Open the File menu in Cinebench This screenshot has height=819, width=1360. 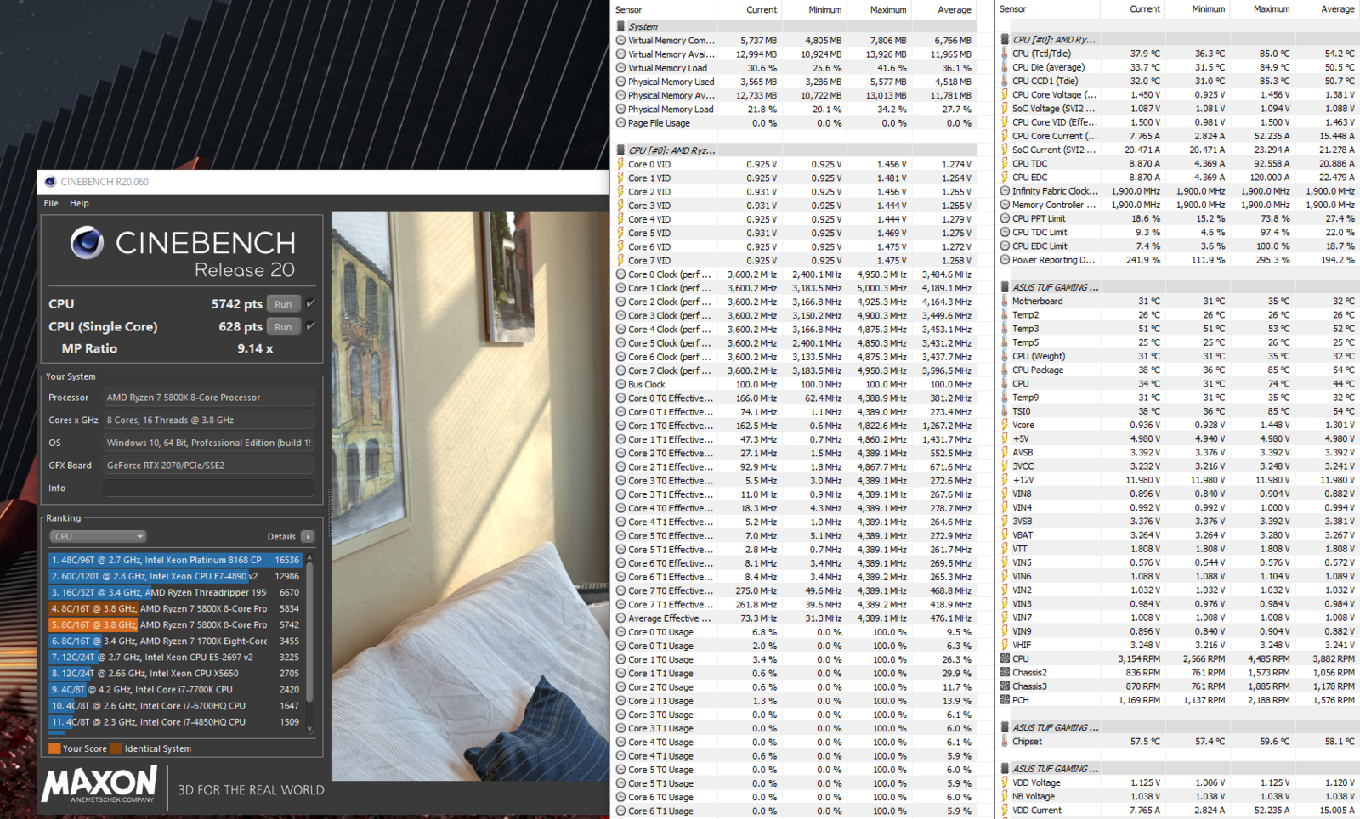click(x=51, y=203)
